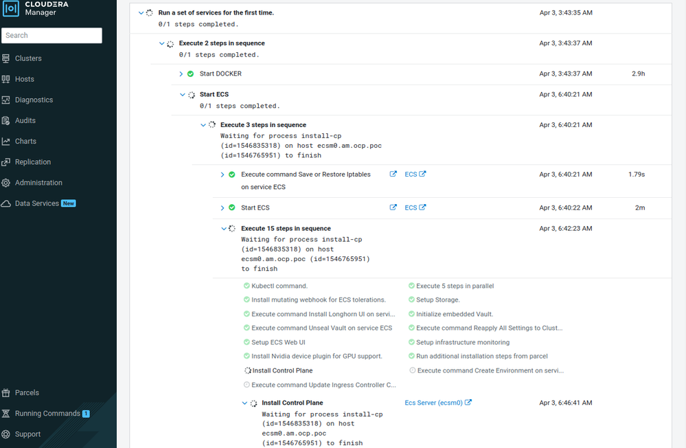Show Running Commands list

pos(47,414)
